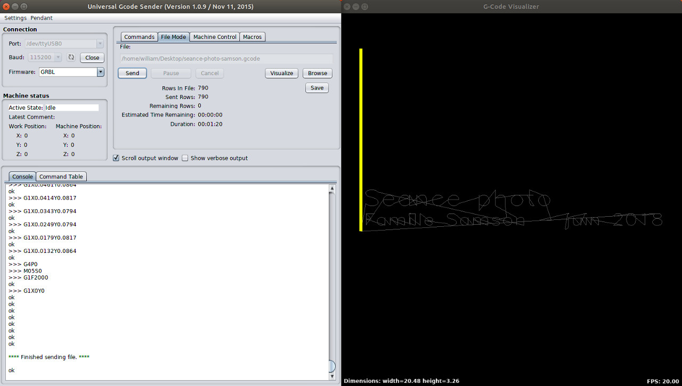The height and width of the screenshot is (386, 682).
Task: Click the console scroll-up arrow
Action: click(332, 188)
